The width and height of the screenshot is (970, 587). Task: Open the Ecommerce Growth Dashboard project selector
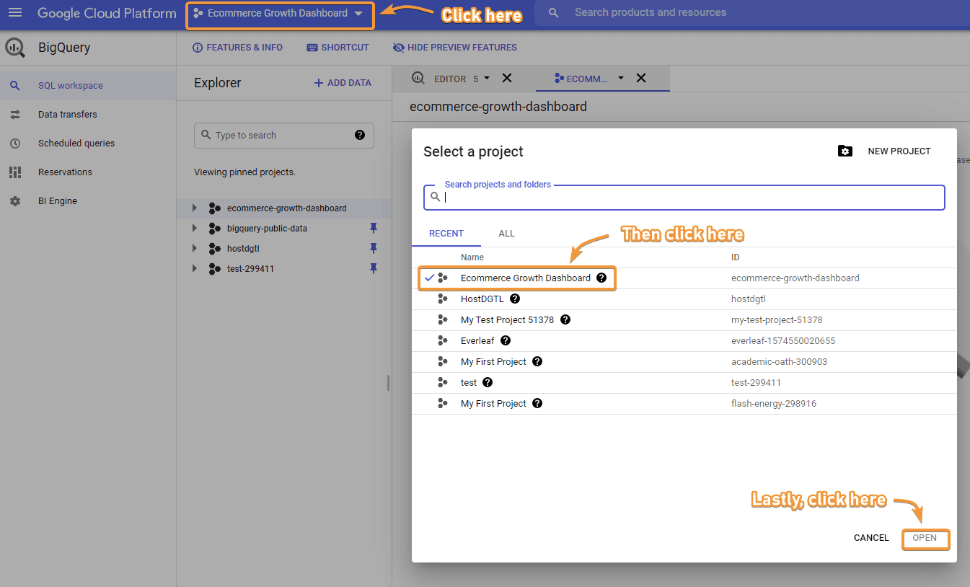click(x=280, y=14)
